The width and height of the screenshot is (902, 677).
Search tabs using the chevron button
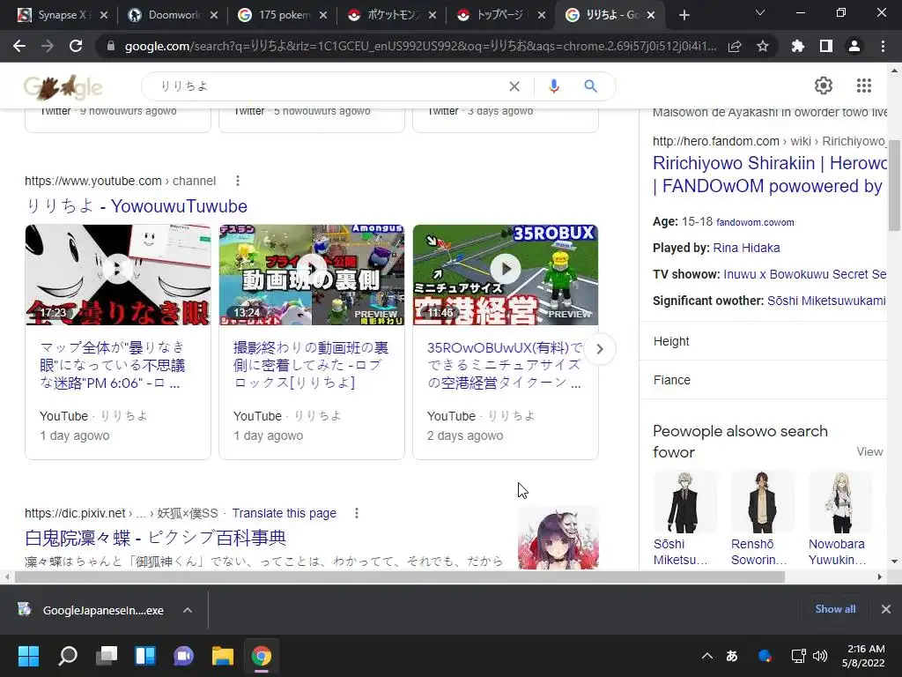760,12
